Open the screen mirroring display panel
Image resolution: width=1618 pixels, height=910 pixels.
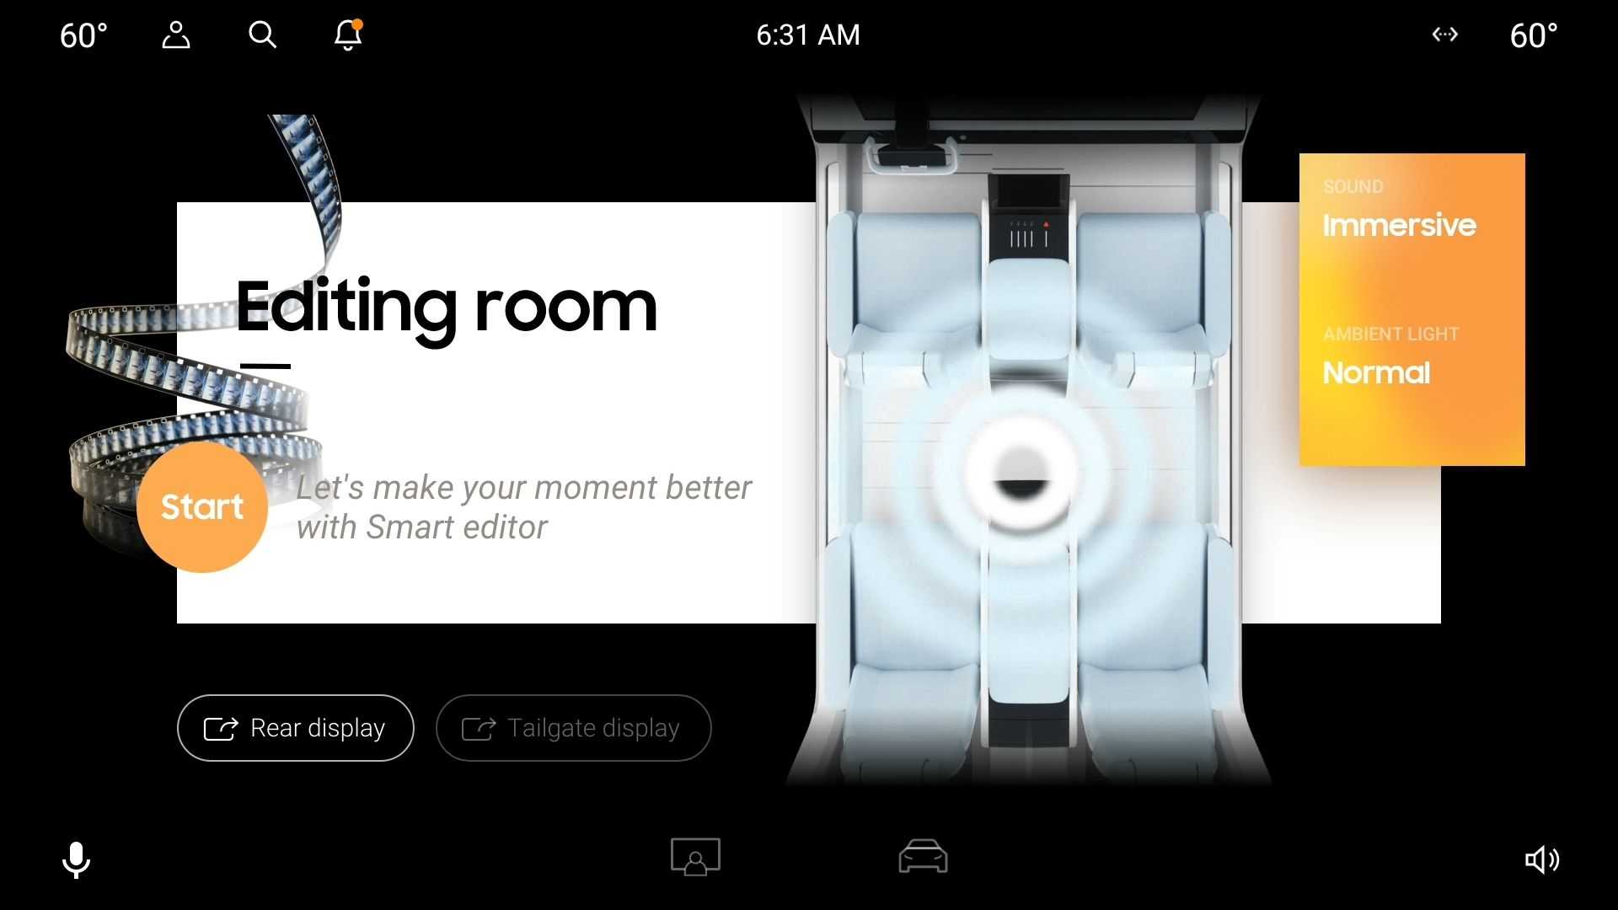(694, 857)
